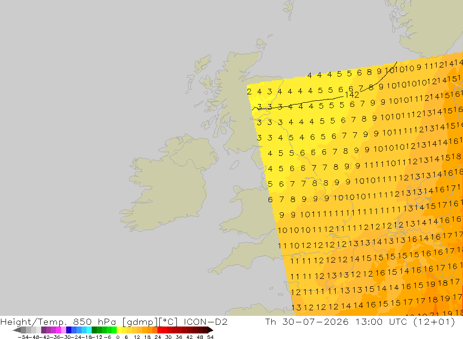The image size is (463, 339).
Task: Click the date "30-07-2026"
Action: tap(315, 321)
